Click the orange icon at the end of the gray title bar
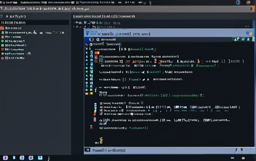Viewport: 256px width, 161px height. tap(252, 9)
